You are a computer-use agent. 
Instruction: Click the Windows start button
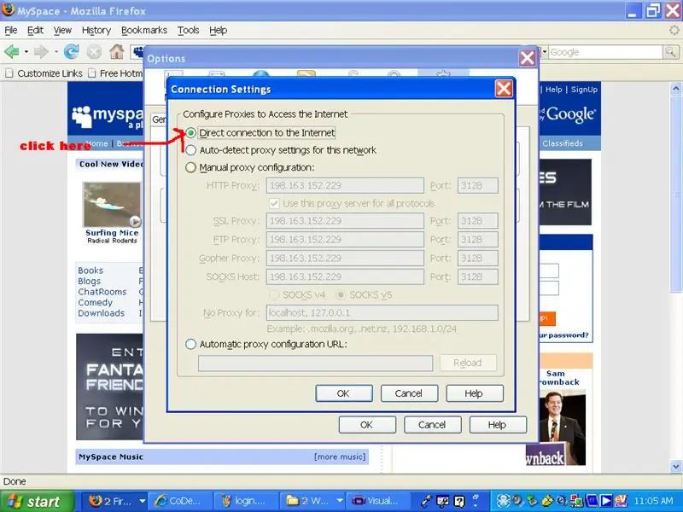38,502
